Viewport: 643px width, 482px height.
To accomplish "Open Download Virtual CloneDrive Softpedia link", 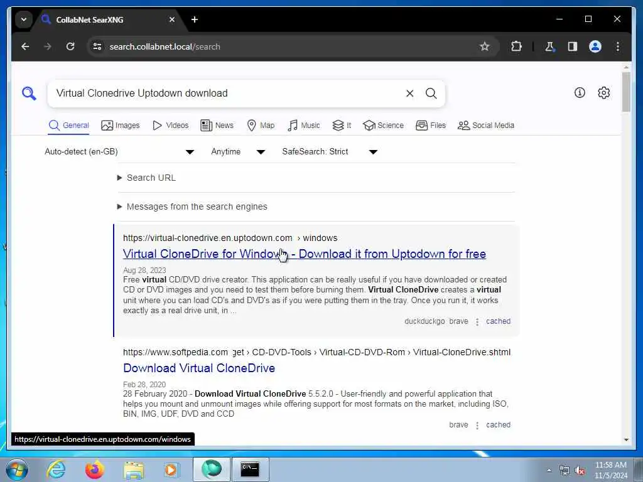I will pyautogui.click(x=199, y=368).
